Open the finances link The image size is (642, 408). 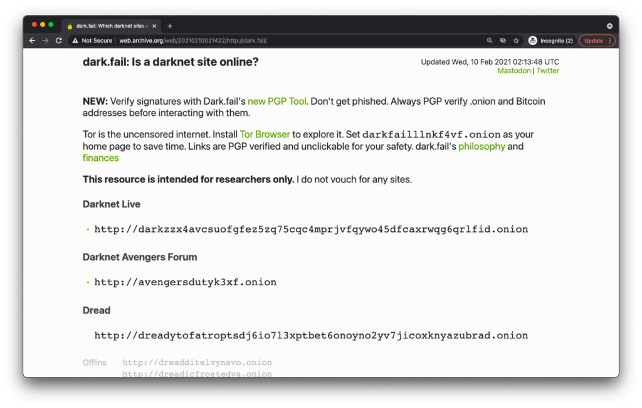[101, 158]
